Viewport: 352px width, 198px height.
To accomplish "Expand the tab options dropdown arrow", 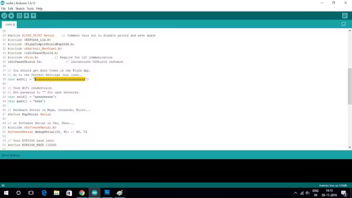I will point(344,24).
